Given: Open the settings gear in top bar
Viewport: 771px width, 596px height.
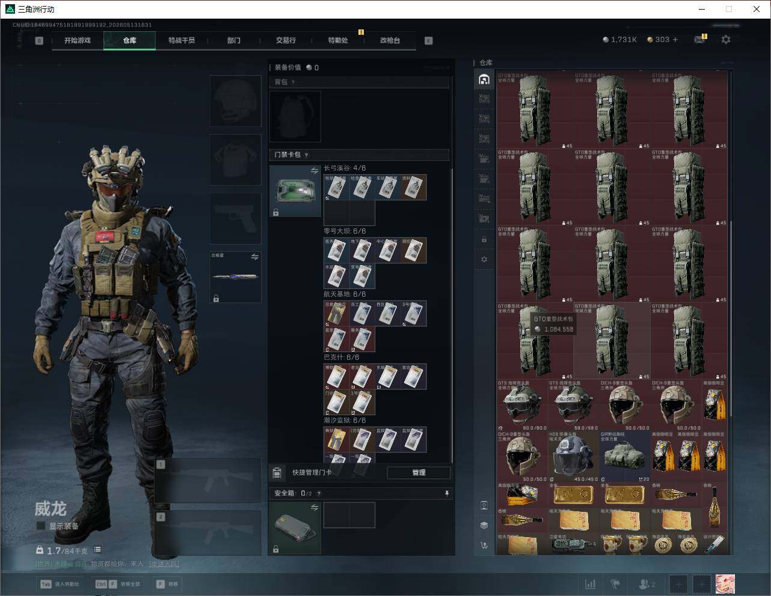Looking at the screenshot, I should [726, 39].
